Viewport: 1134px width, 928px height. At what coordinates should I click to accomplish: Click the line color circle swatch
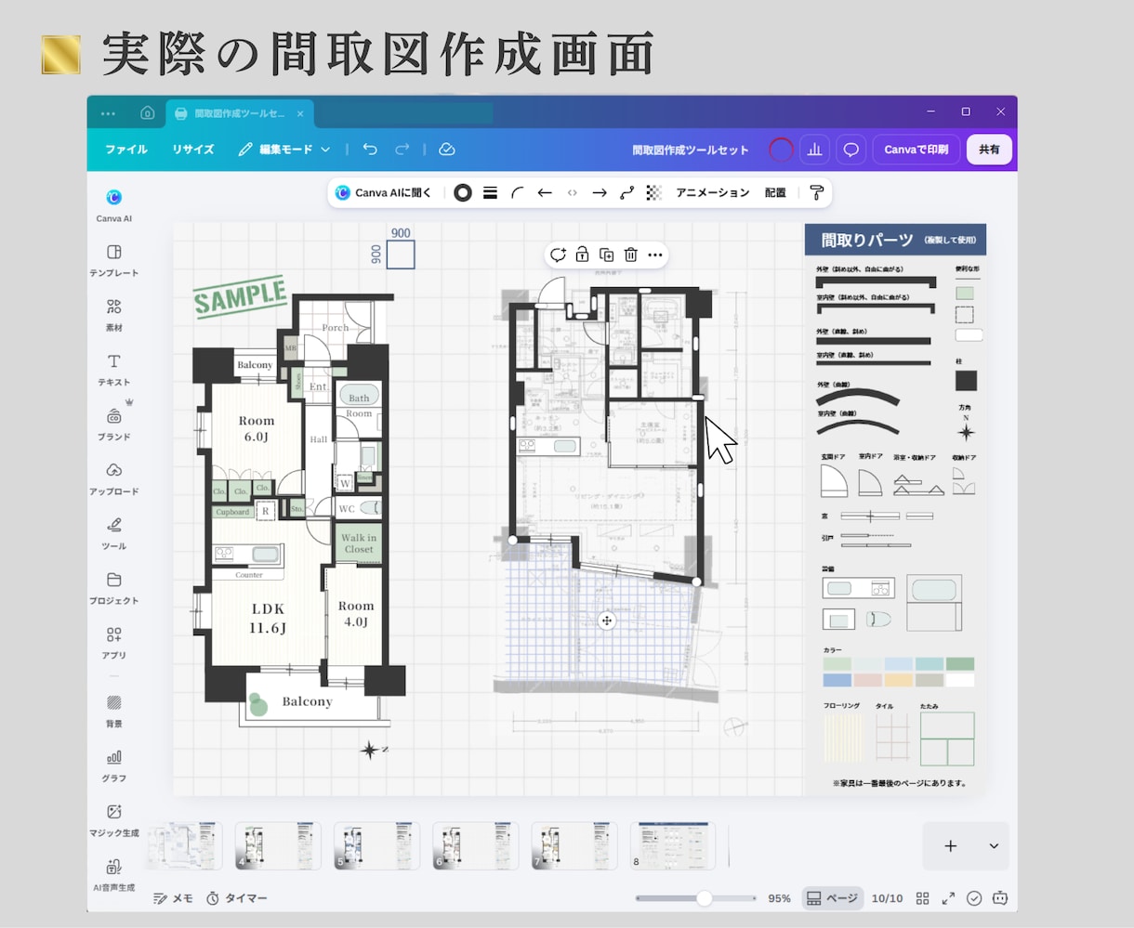coord(462,193)
